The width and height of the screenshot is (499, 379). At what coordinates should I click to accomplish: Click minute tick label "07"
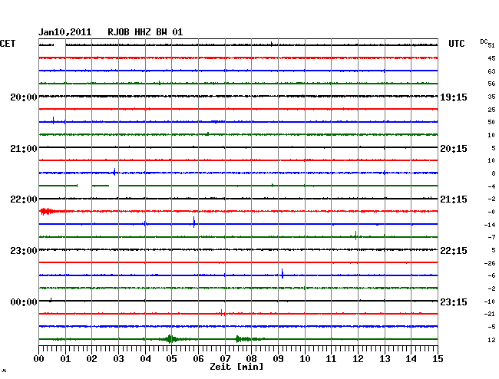pyautogui.click(x=225, y=359)
